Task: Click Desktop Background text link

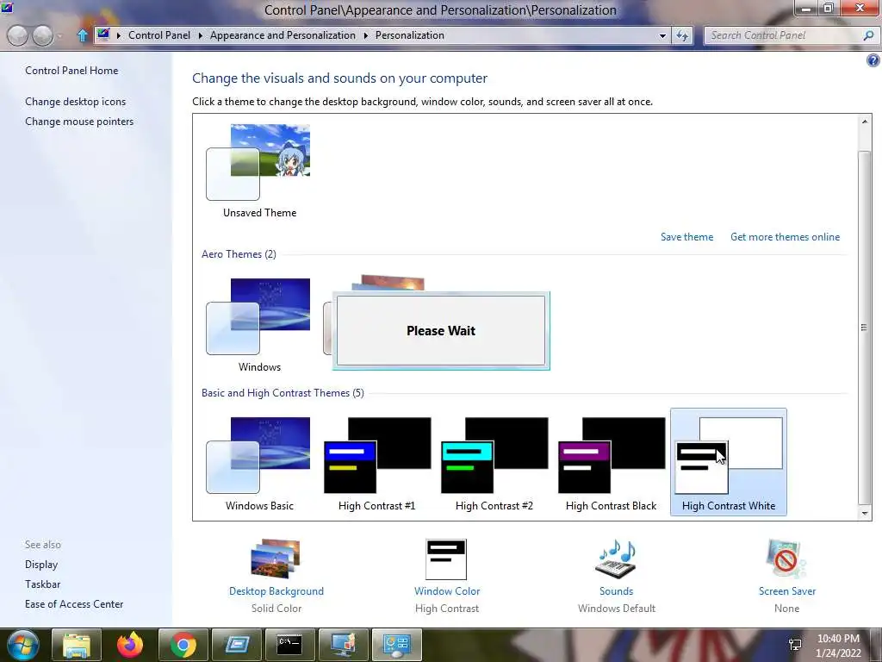Action: [276, 591]
